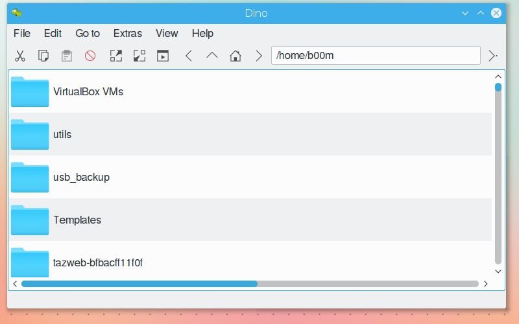The image size is (519, 324).
Task: Click the horizontal scrollbar right arrow
Action: click(485, 284)
